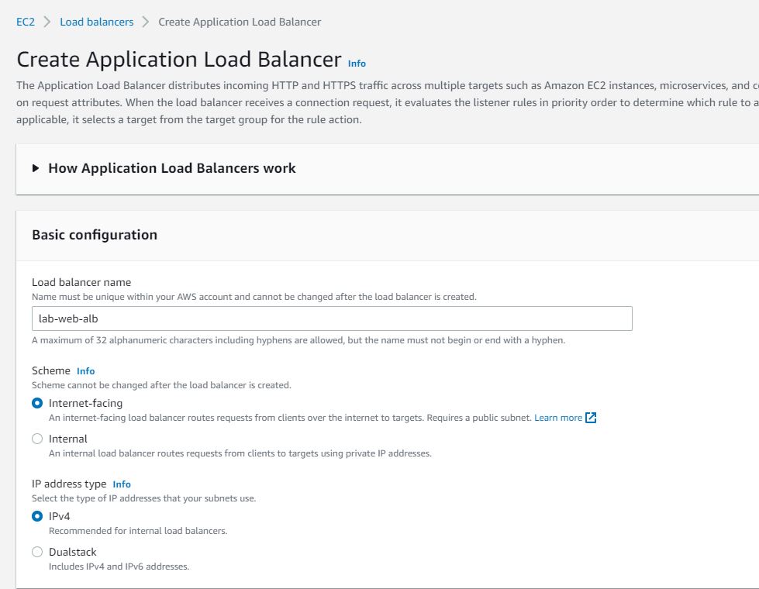Screen dimensions: 759x589
Task: Click the Create Application Load Balancer page heading
Action: pyautogui.click(x=179, y=60)
